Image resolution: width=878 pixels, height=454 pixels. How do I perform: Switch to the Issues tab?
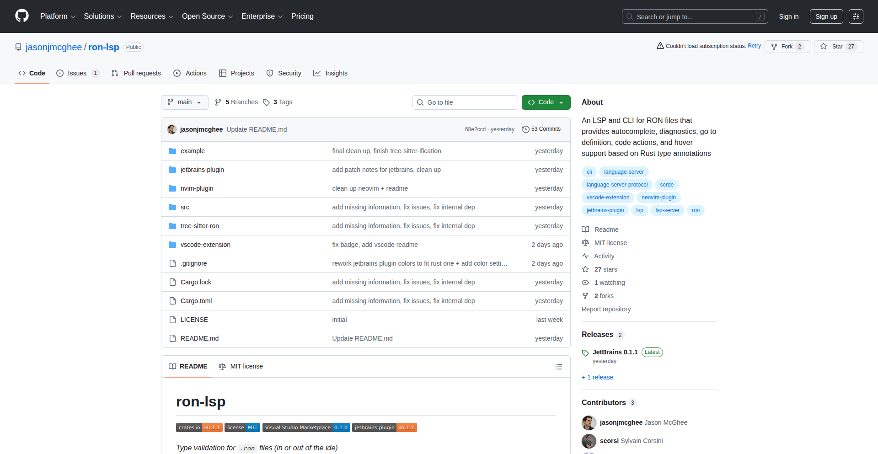point(78,73)
